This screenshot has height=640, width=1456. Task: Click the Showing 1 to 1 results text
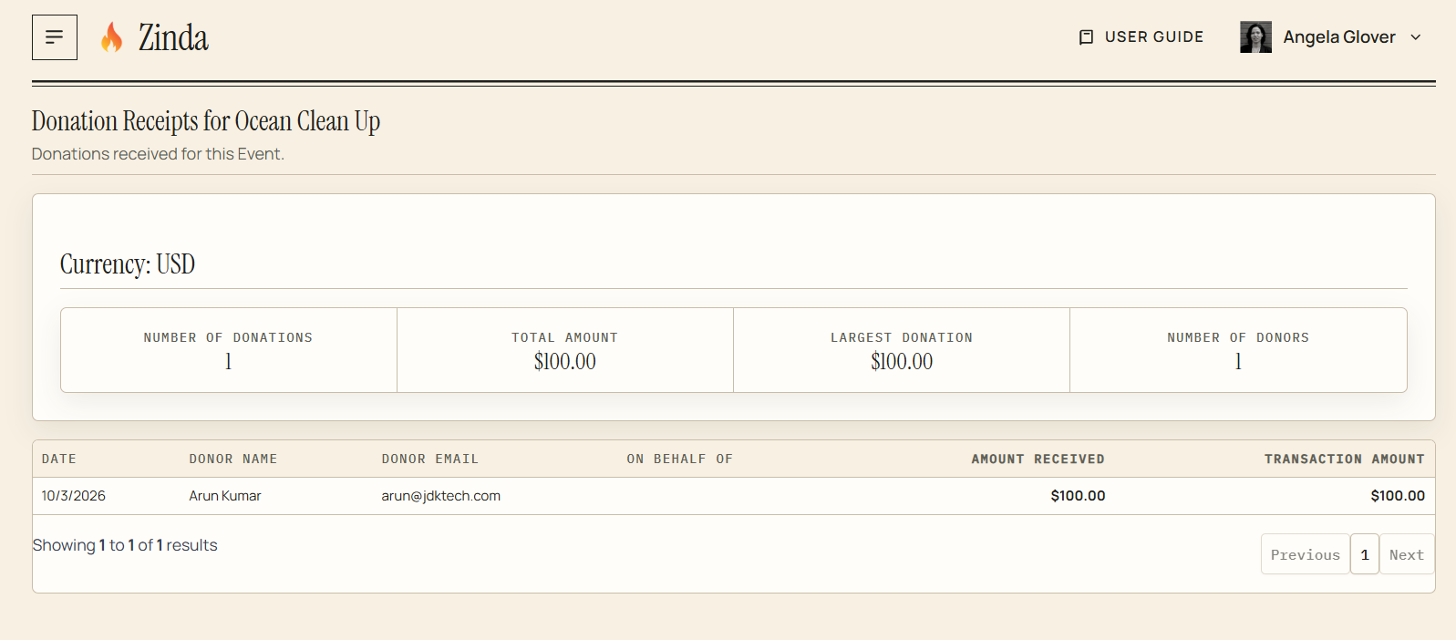pyautogui.click(x=125, y=545)
